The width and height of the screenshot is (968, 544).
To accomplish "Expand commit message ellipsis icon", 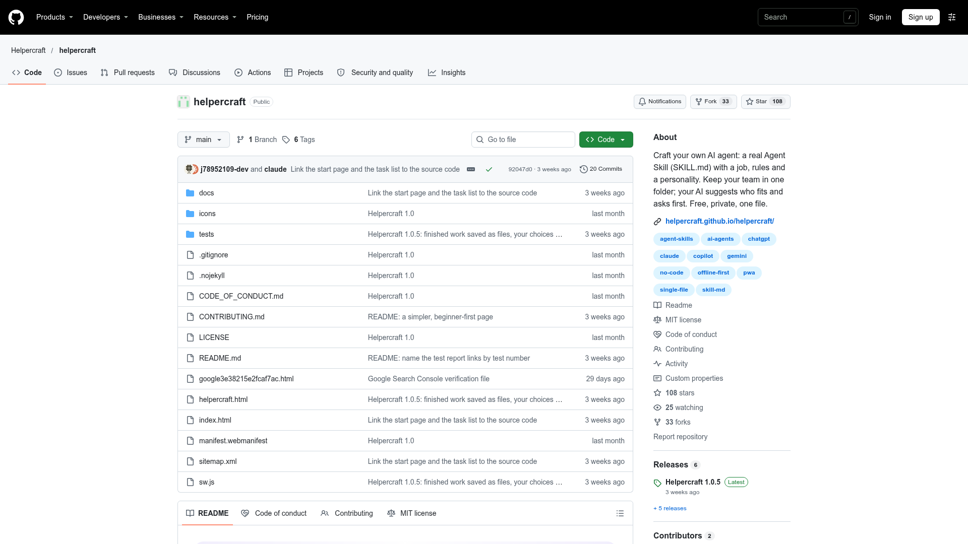I will point(471,169).
